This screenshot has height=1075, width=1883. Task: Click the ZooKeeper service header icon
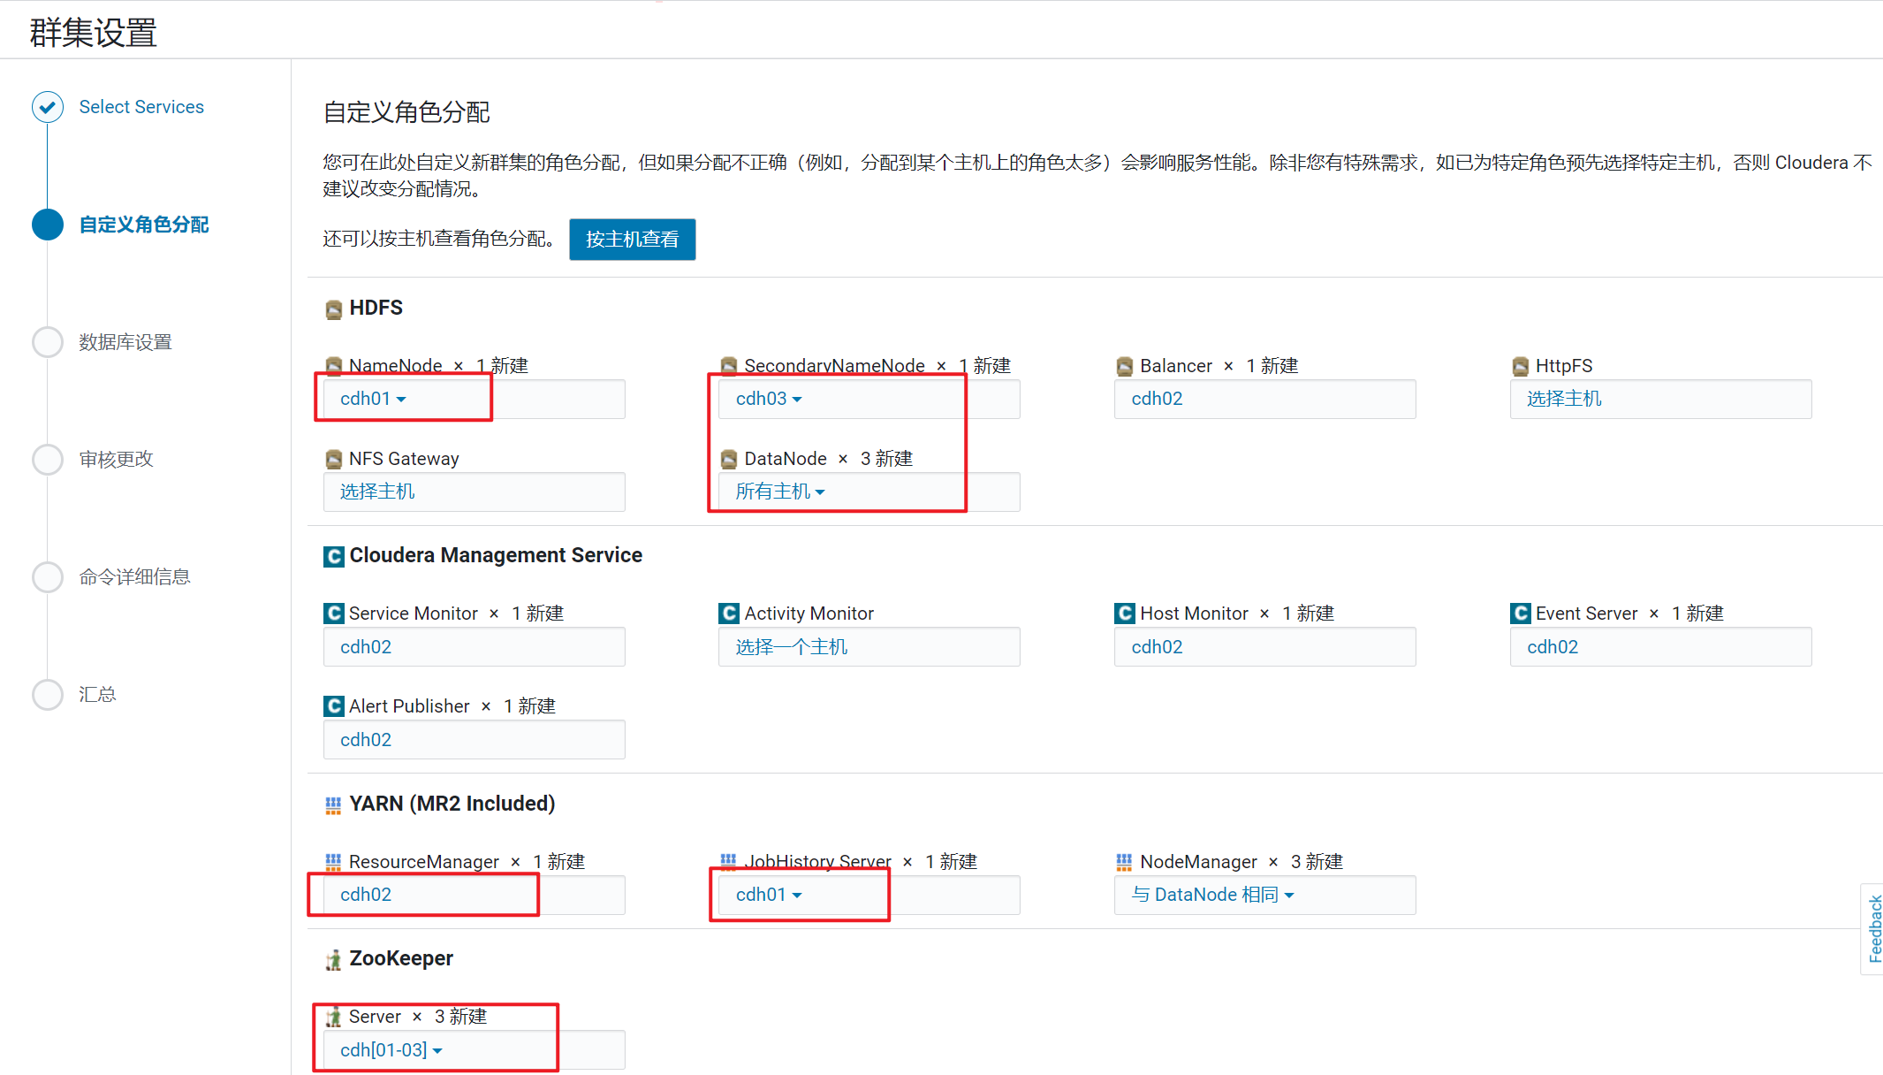tap(333, 960)
